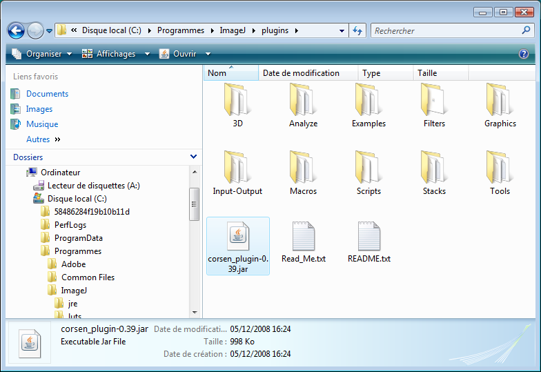Select the Read_Me.txt file
The image size is (541, 372).
(x=304, y=242)
